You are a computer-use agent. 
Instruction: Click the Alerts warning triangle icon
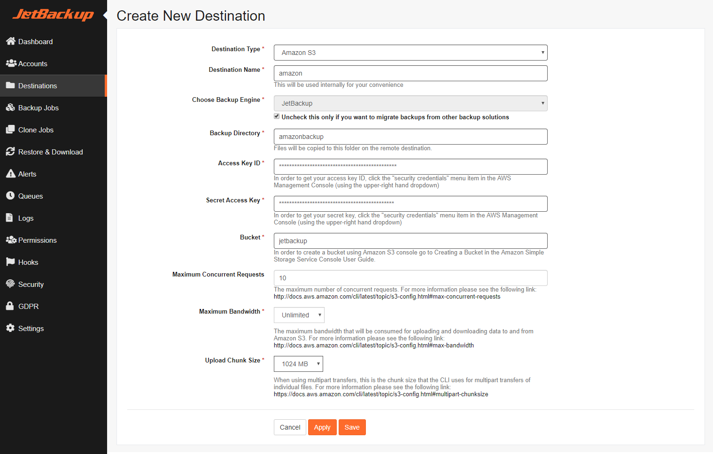[x=11, y=174]
